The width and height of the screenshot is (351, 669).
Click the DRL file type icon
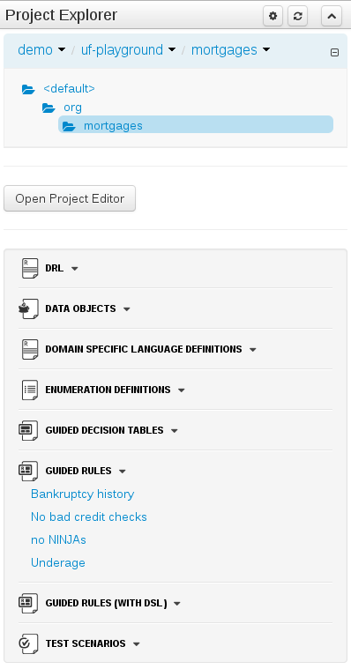(29, 268)
